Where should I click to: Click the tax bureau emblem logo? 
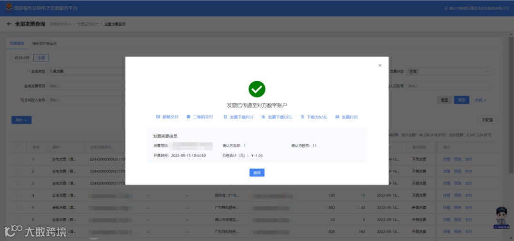tap(9, 8)
